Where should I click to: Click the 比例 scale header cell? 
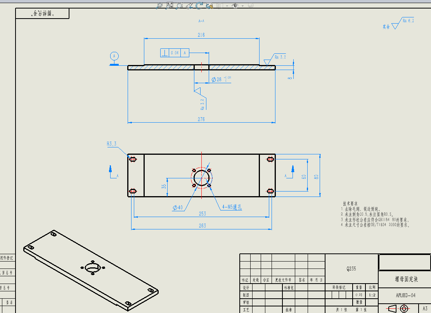coord(372,287)
